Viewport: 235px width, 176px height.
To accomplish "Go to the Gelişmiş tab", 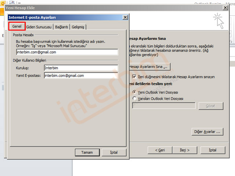I will coord(78,27).
